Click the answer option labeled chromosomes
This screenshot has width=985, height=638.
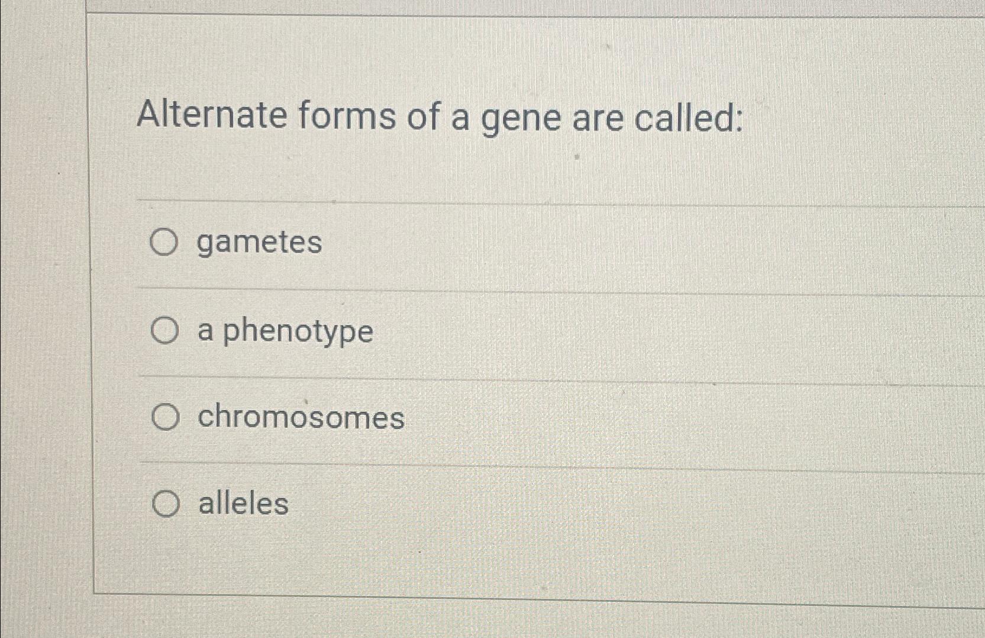click(x=301, y=418)
